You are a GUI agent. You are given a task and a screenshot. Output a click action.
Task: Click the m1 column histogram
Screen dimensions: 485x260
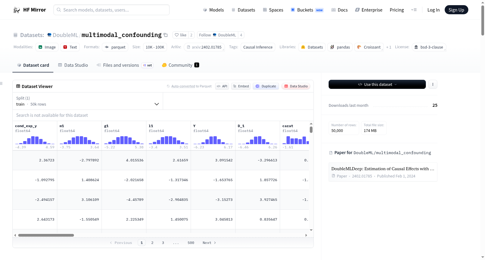coord(79,140)
